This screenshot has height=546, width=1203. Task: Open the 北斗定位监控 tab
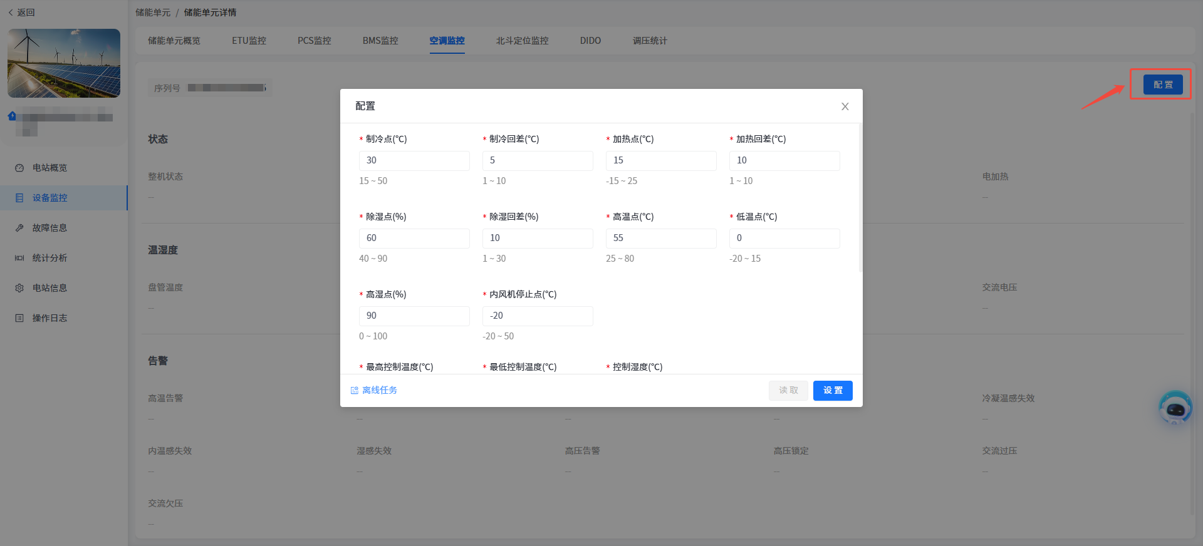coord(522,41)
